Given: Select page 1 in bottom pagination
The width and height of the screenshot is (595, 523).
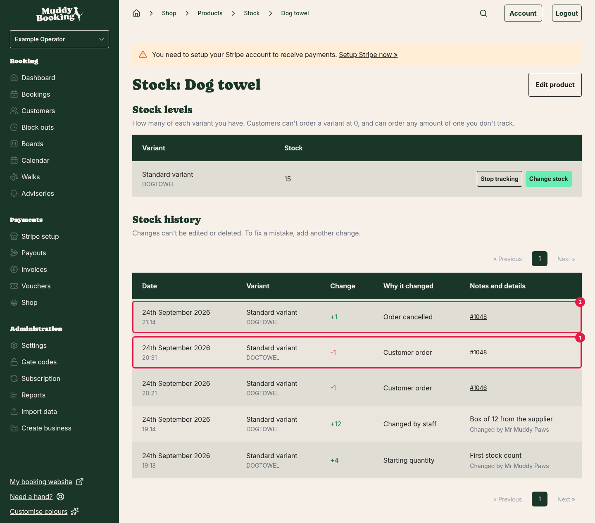Looking at the screenshot, I should coord(540,499).
